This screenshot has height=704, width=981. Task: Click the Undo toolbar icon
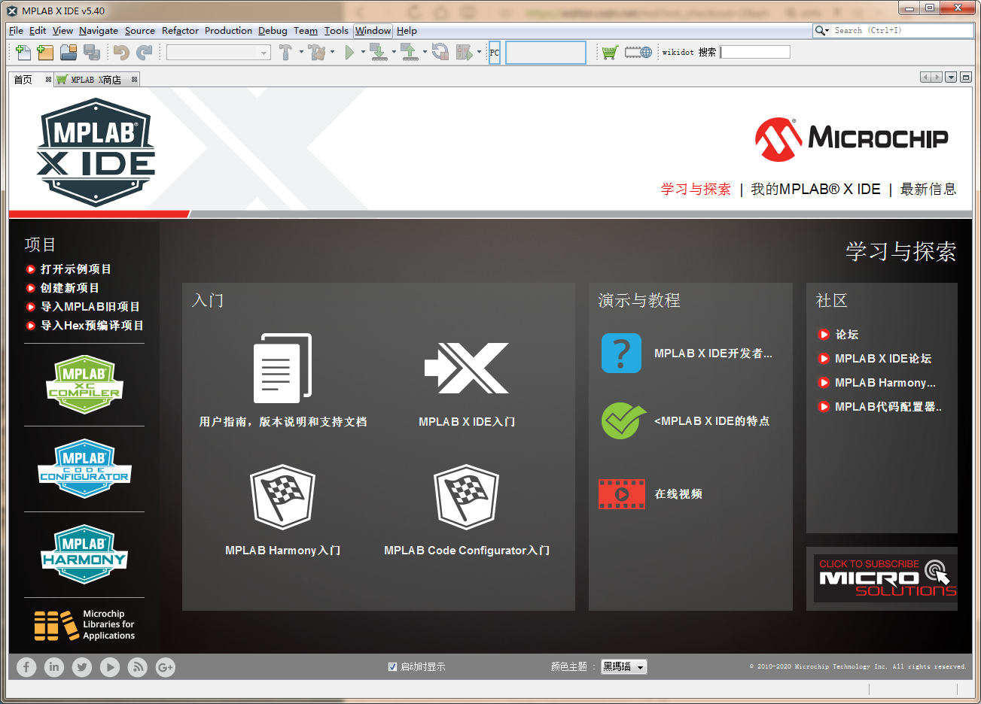[x=119, y=53]
